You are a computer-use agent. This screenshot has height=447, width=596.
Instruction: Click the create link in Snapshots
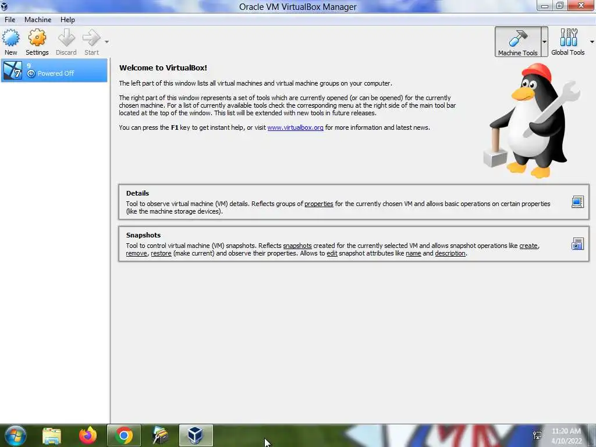(528, 246)
